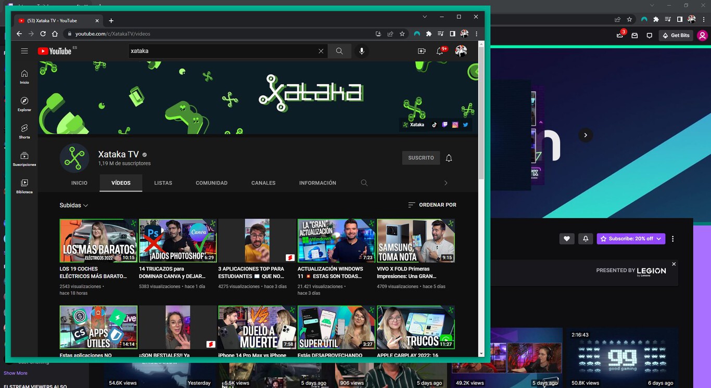Go back in the front browser
Image resolution: width=711 pixels, height=388 pixels.
[19, 34]
